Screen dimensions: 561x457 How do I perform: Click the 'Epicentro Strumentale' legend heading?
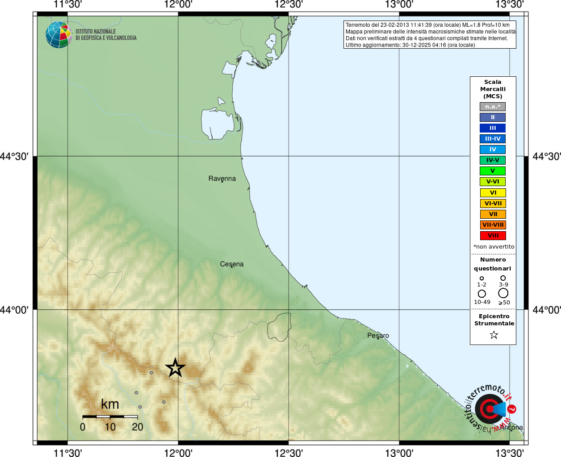[494, 320]
